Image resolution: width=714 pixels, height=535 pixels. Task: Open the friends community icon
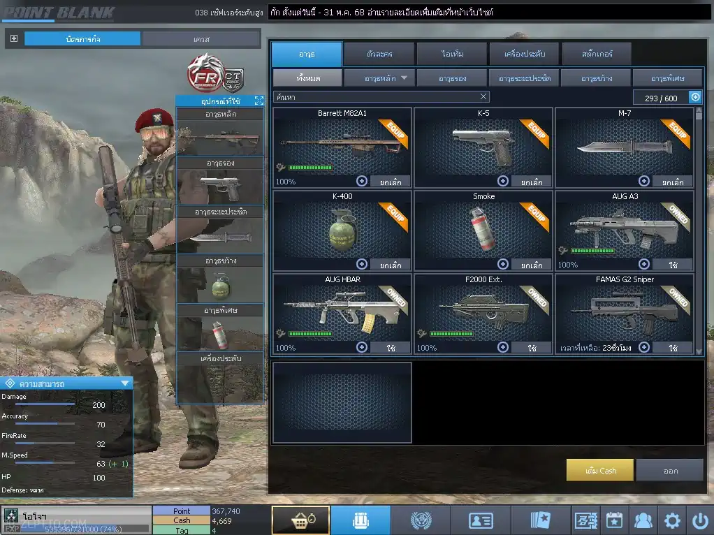click(x=643, y=520)
